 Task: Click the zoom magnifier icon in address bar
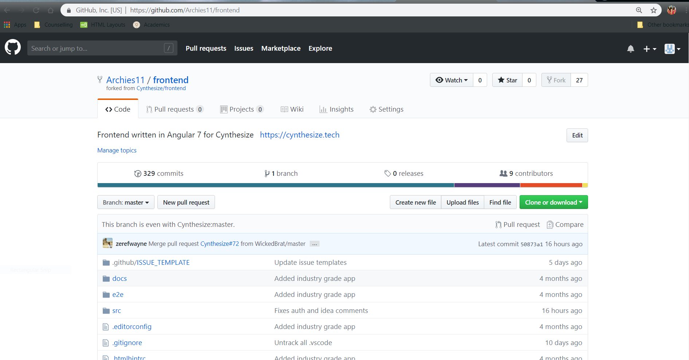[639, 10]
